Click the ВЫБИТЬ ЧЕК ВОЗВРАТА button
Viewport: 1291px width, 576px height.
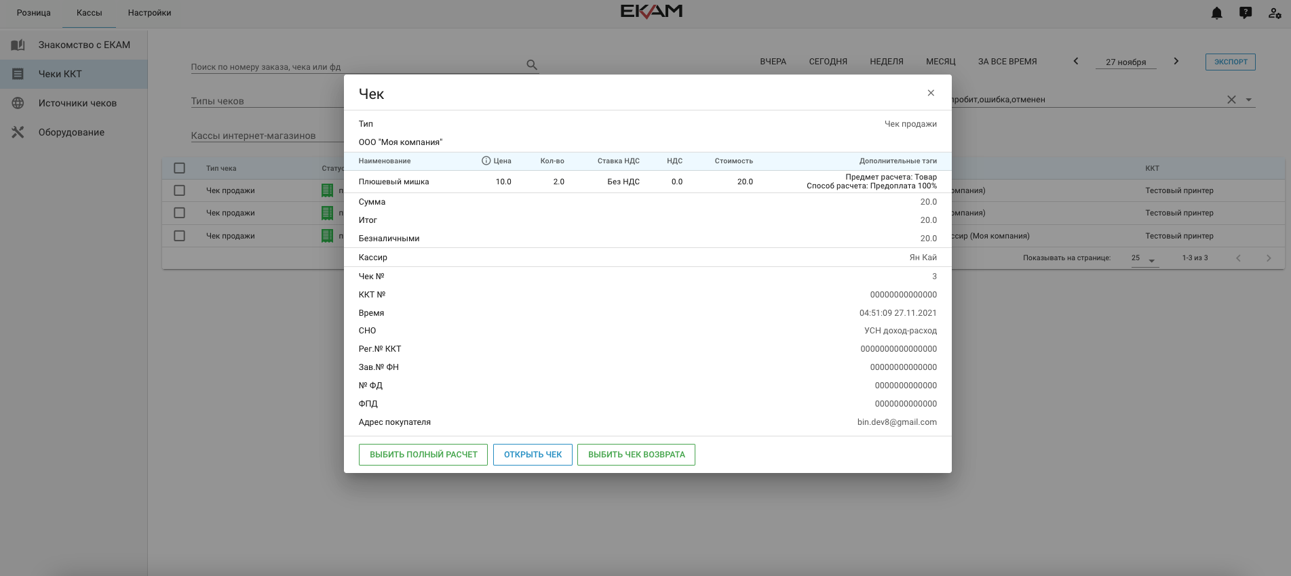pyautogui.click(x=636, y=455)
